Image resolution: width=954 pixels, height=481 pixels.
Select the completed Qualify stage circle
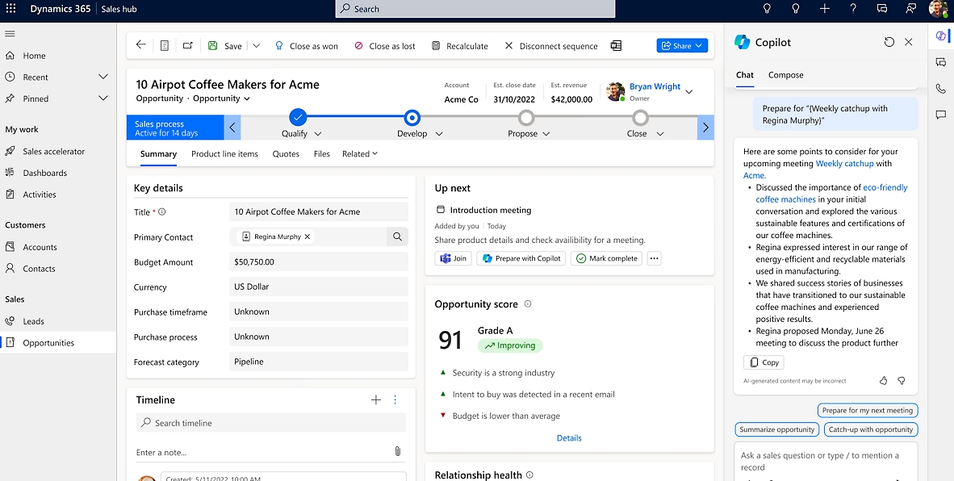coord(298,117)
